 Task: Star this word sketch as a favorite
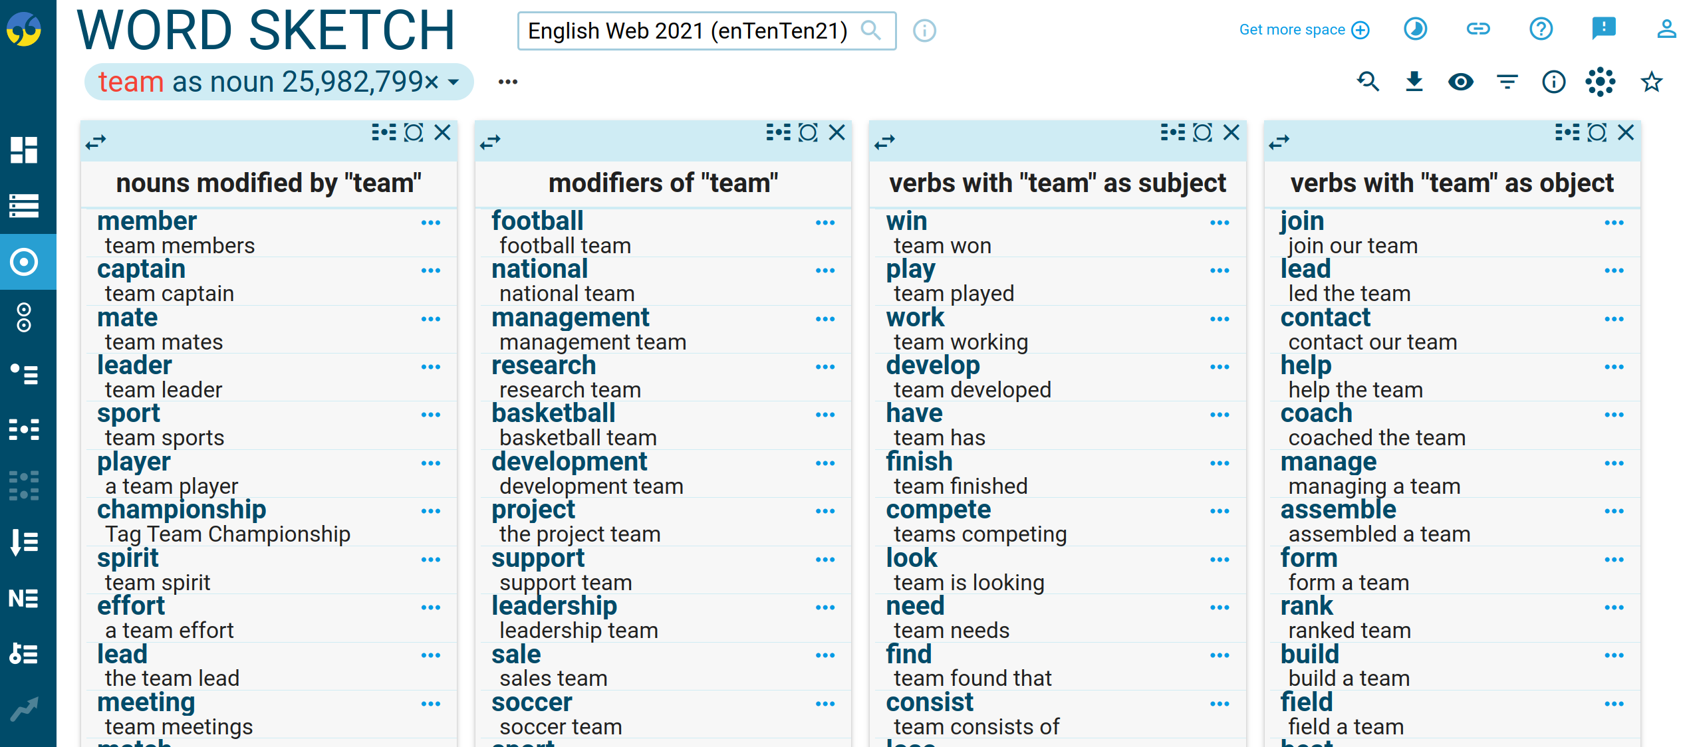click(x=1650, y=82)
